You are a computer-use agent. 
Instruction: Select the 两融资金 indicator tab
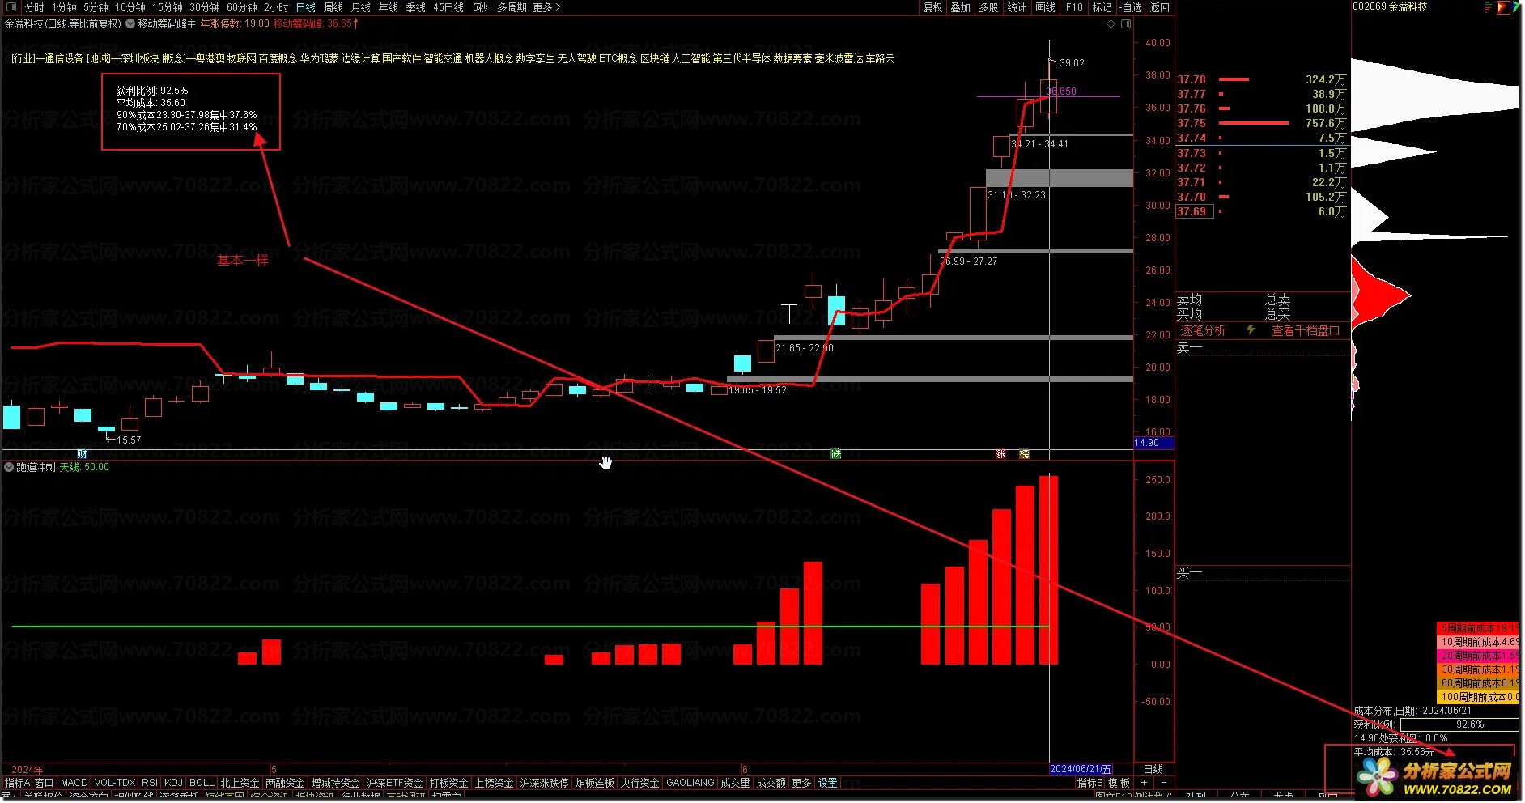(x=285, y=783)
